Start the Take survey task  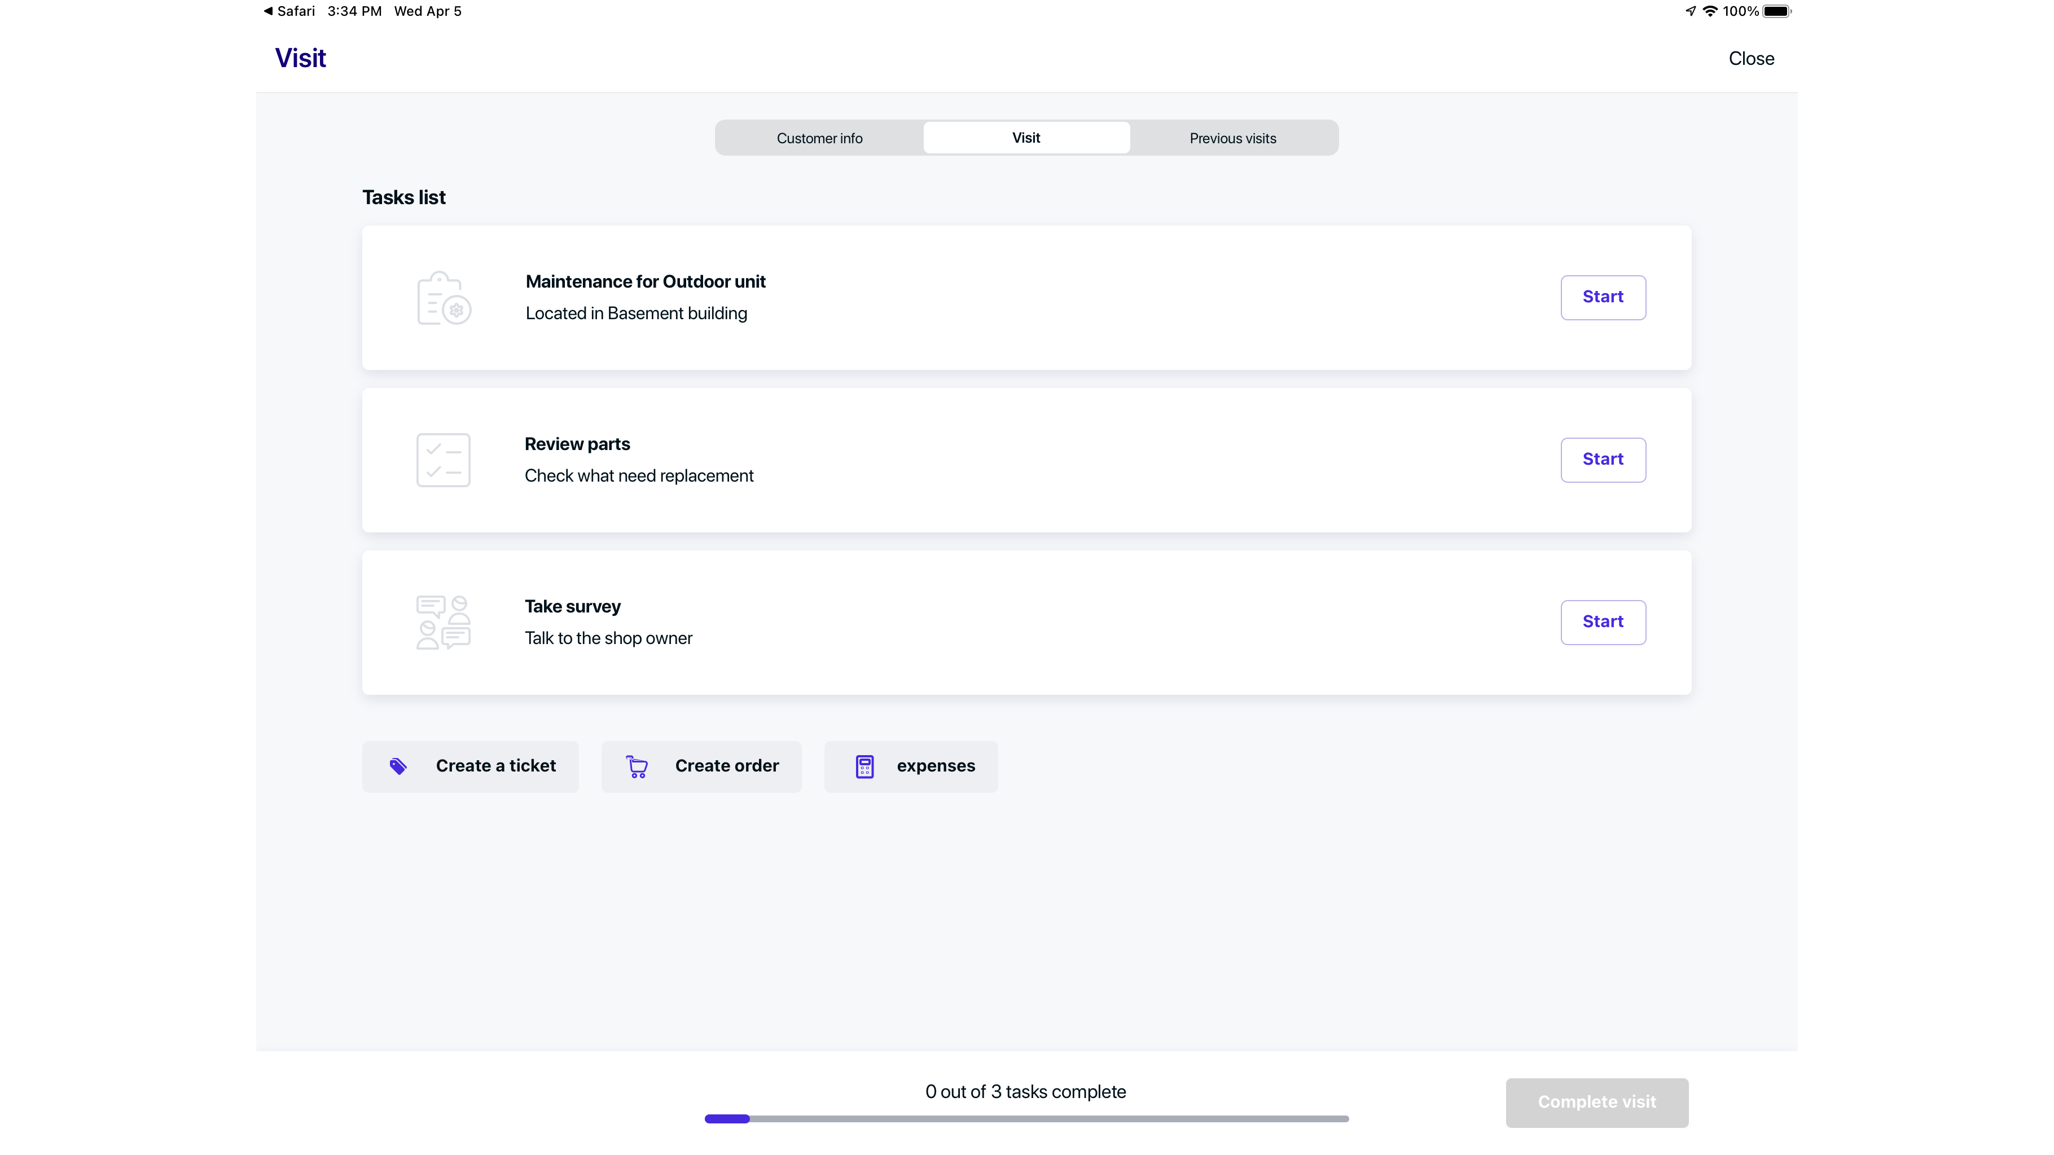pyautogui.click(x=1603, y=621)
